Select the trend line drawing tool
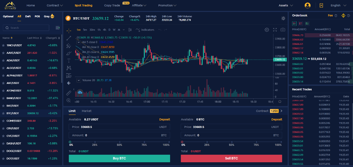Viewport: 353px width, 167px height. point(69,38)
